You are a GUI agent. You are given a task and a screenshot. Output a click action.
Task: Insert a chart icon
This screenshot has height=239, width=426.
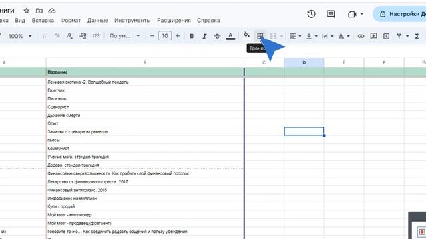pos(386,36)
